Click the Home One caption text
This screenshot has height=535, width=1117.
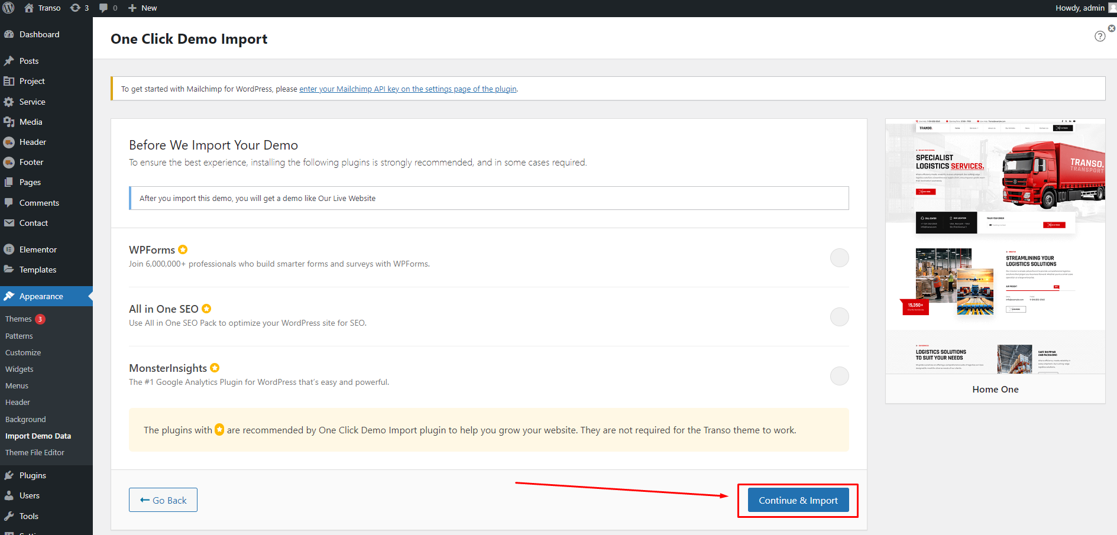tap(995, 390)
